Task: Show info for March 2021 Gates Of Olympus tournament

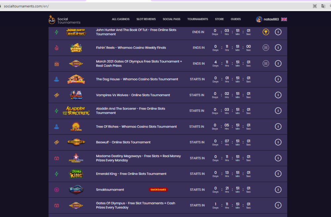Action: [278, 63]
